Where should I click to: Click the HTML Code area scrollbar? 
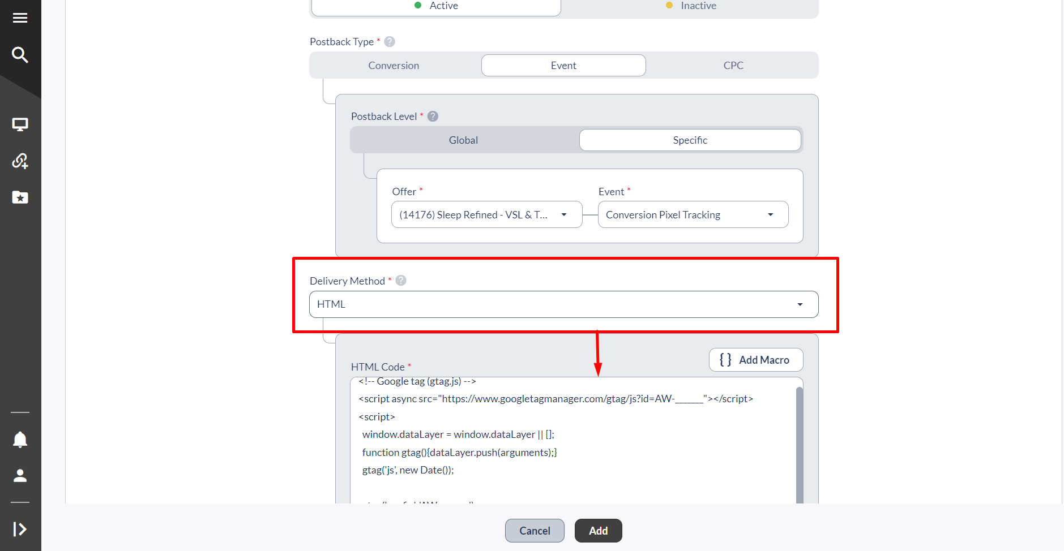(x=799, y=445)
